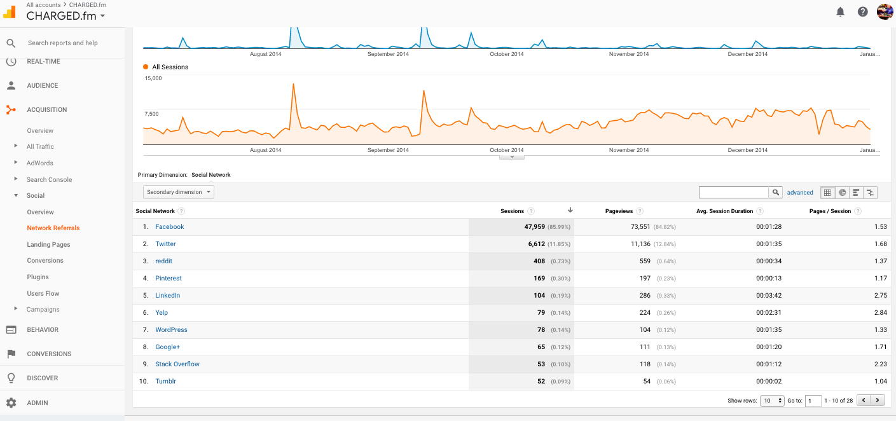Go to previous page of results
896x421 pixels.
864,401
